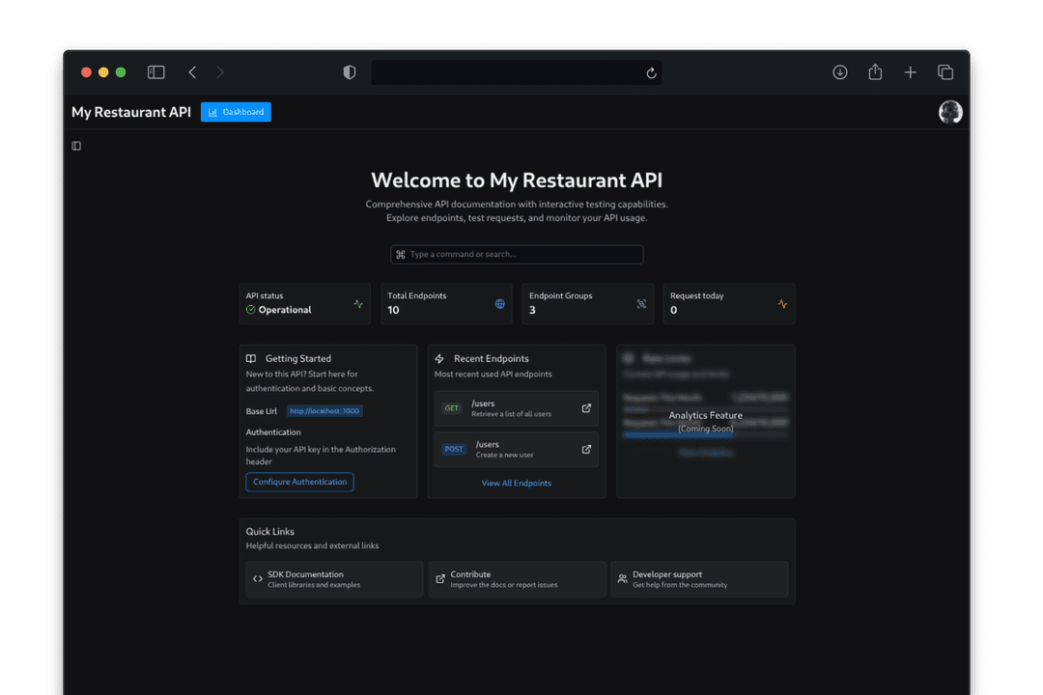Open the GET /users endpoint row
The width and height of the screenshot is (1043, 695).
click(516, 408)
